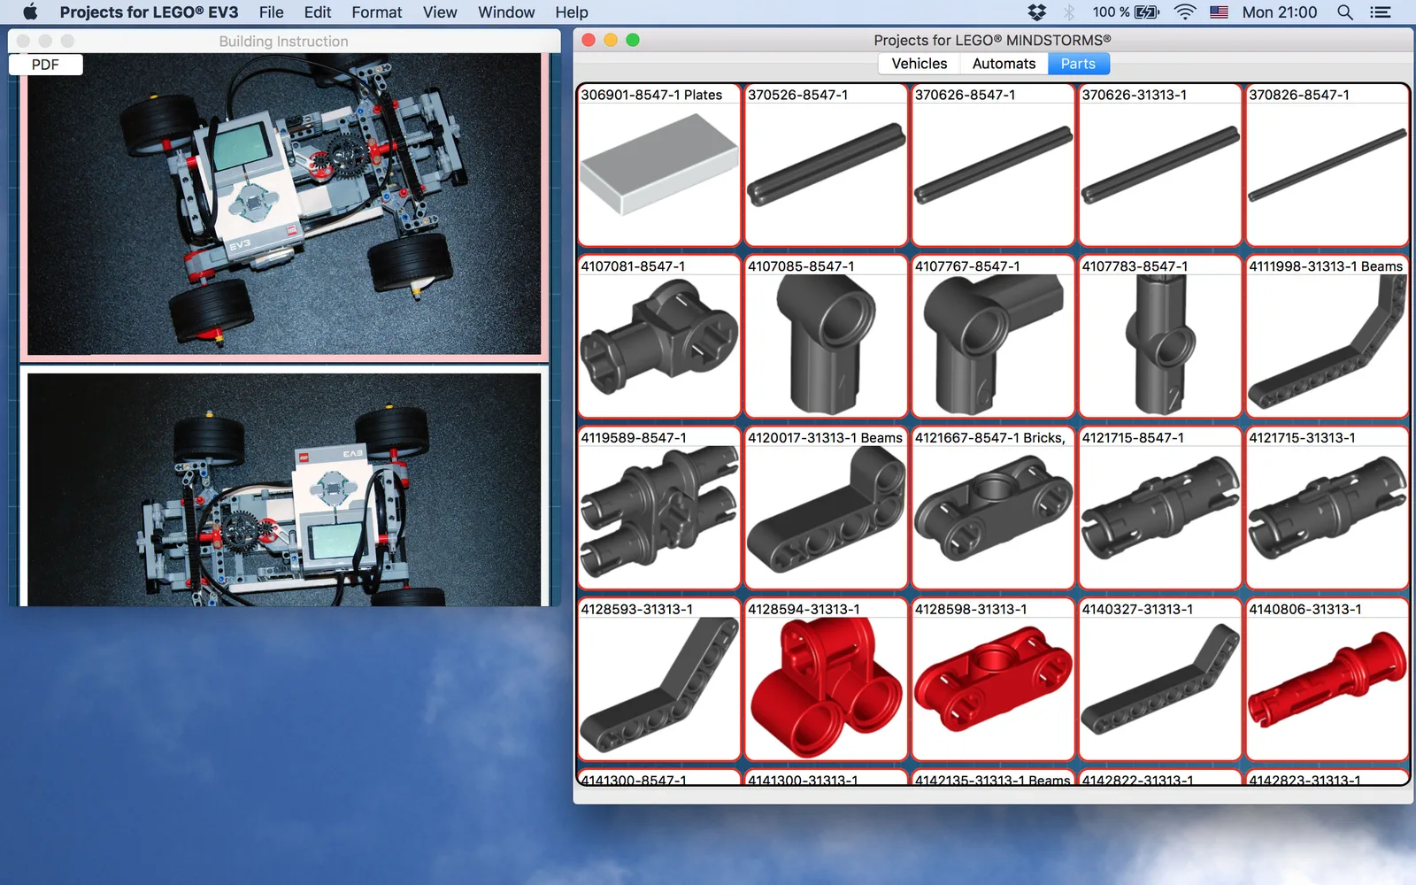Click the US flag input source icon
The image size is (1416, 885).
coord(1219,12)
